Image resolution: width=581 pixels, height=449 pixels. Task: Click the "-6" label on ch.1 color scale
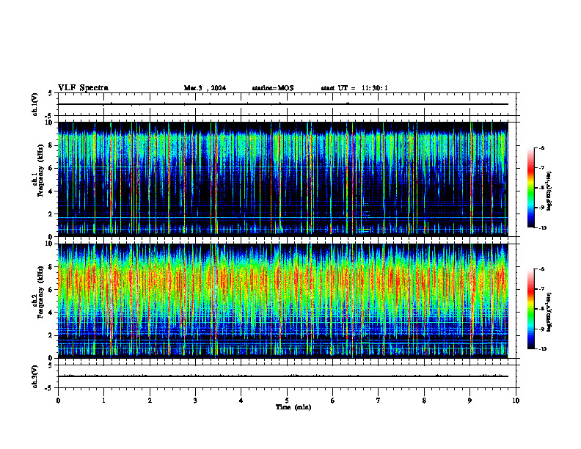pyautogui.click(x=541, y=147)
